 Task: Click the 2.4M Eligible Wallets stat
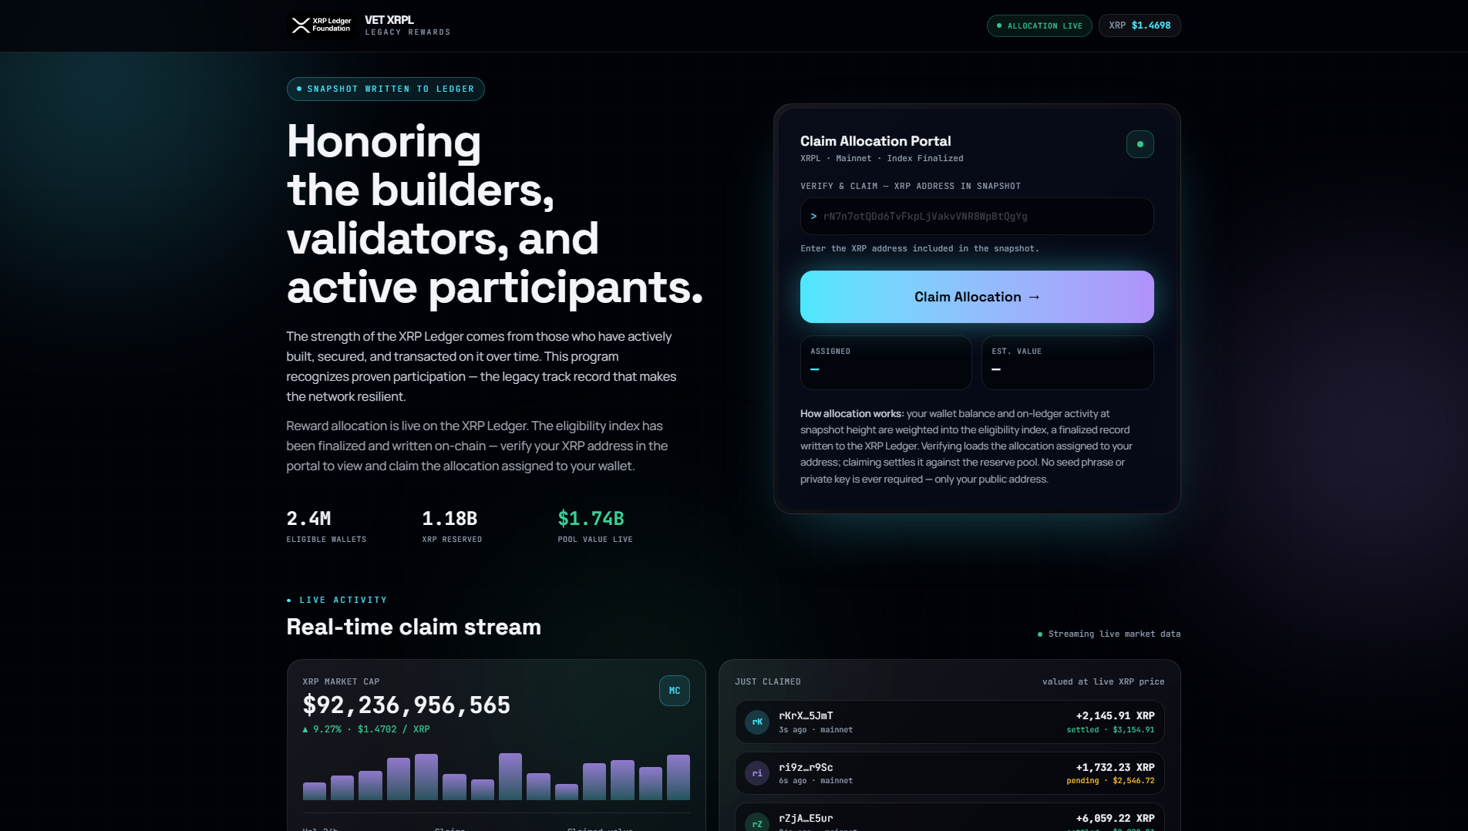[x=326, y=527]
